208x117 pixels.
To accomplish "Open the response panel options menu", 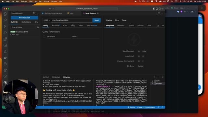I will point(162,26).
